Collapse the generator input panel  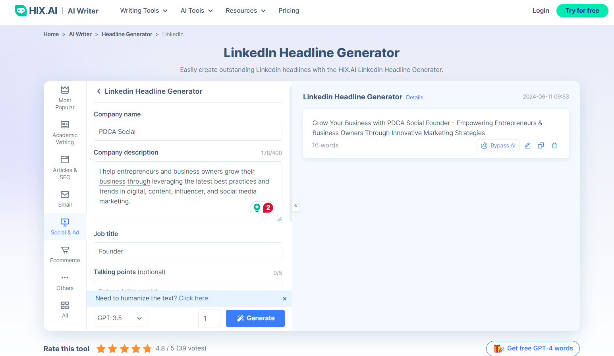(296, 206)
